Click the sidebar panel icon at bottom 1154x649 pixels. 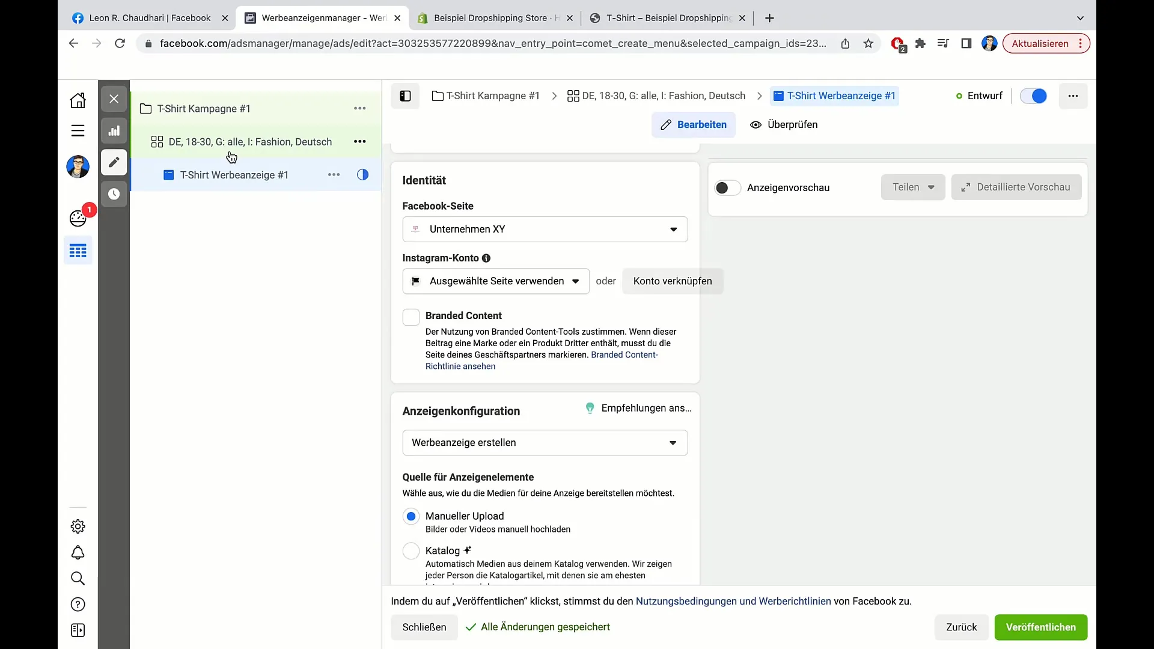pyautogui.click(x=78, y=630)
